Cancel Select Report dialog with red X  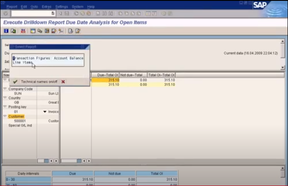coord(63,82)
